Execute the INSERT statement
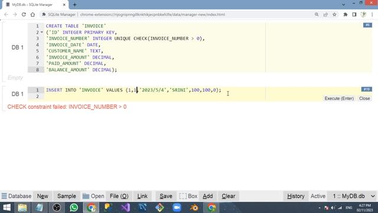Image resolution: width=378 pixels, height=213 pixels. [x=339, y=99]
